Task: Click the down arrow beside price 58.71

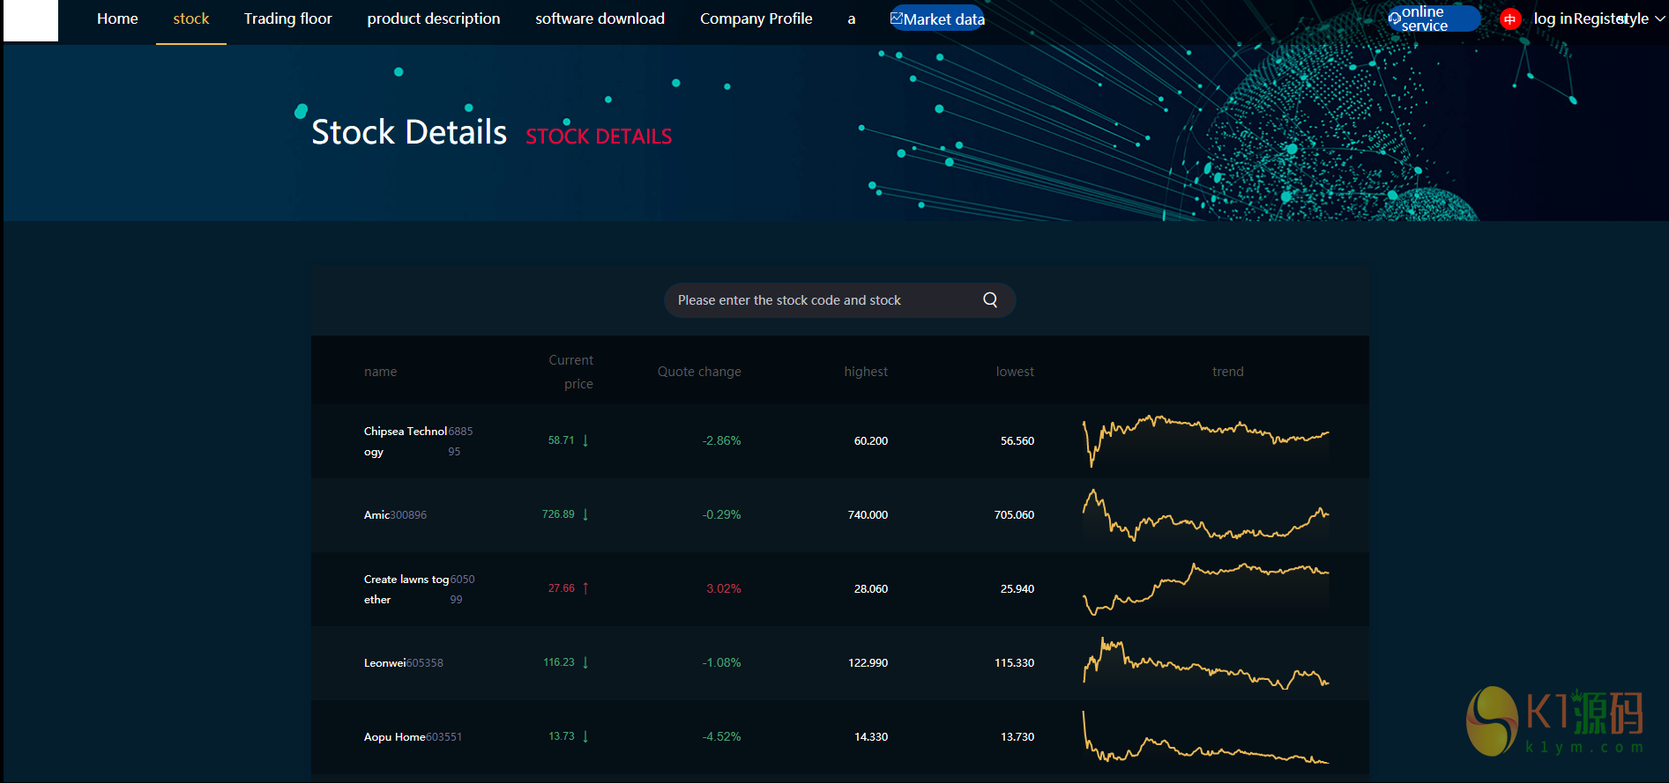Action: coord(585,440)
